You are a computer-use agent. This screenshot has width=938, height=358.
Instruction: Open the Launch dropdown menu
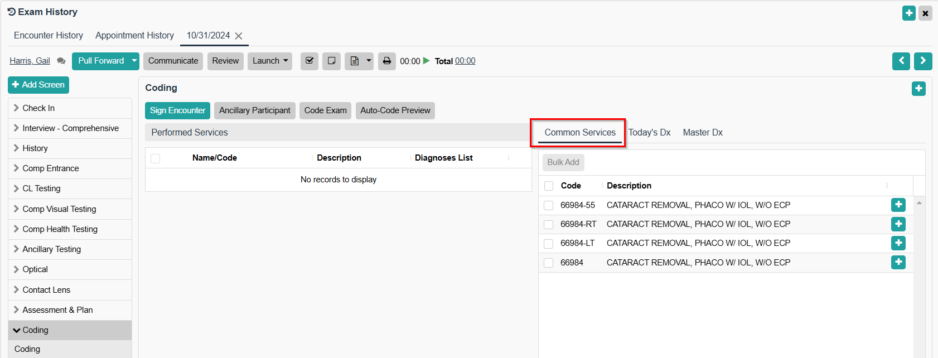(x=270, y=61)
